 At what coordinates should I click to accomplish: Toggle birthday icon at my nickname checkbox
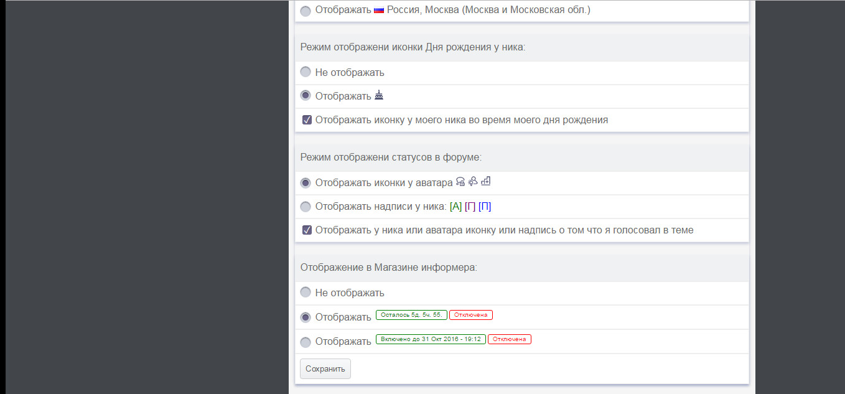pyautogui.click(x=307, y=120)
